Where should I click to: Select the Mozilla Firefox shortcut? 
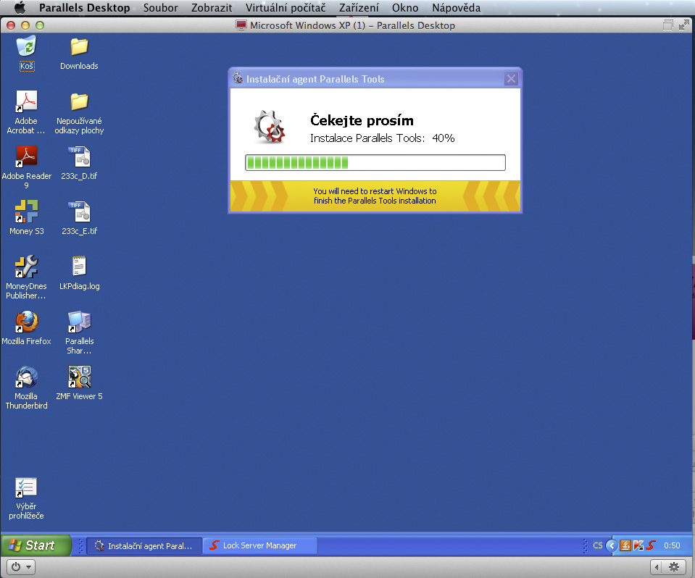[x=26, y=322]
